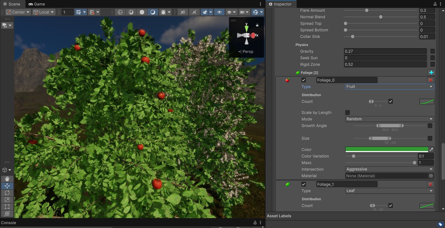This screenshot has height=228, width=445.
Task: Click the Foliage_0 Color swatch
Action: point(387,150)
